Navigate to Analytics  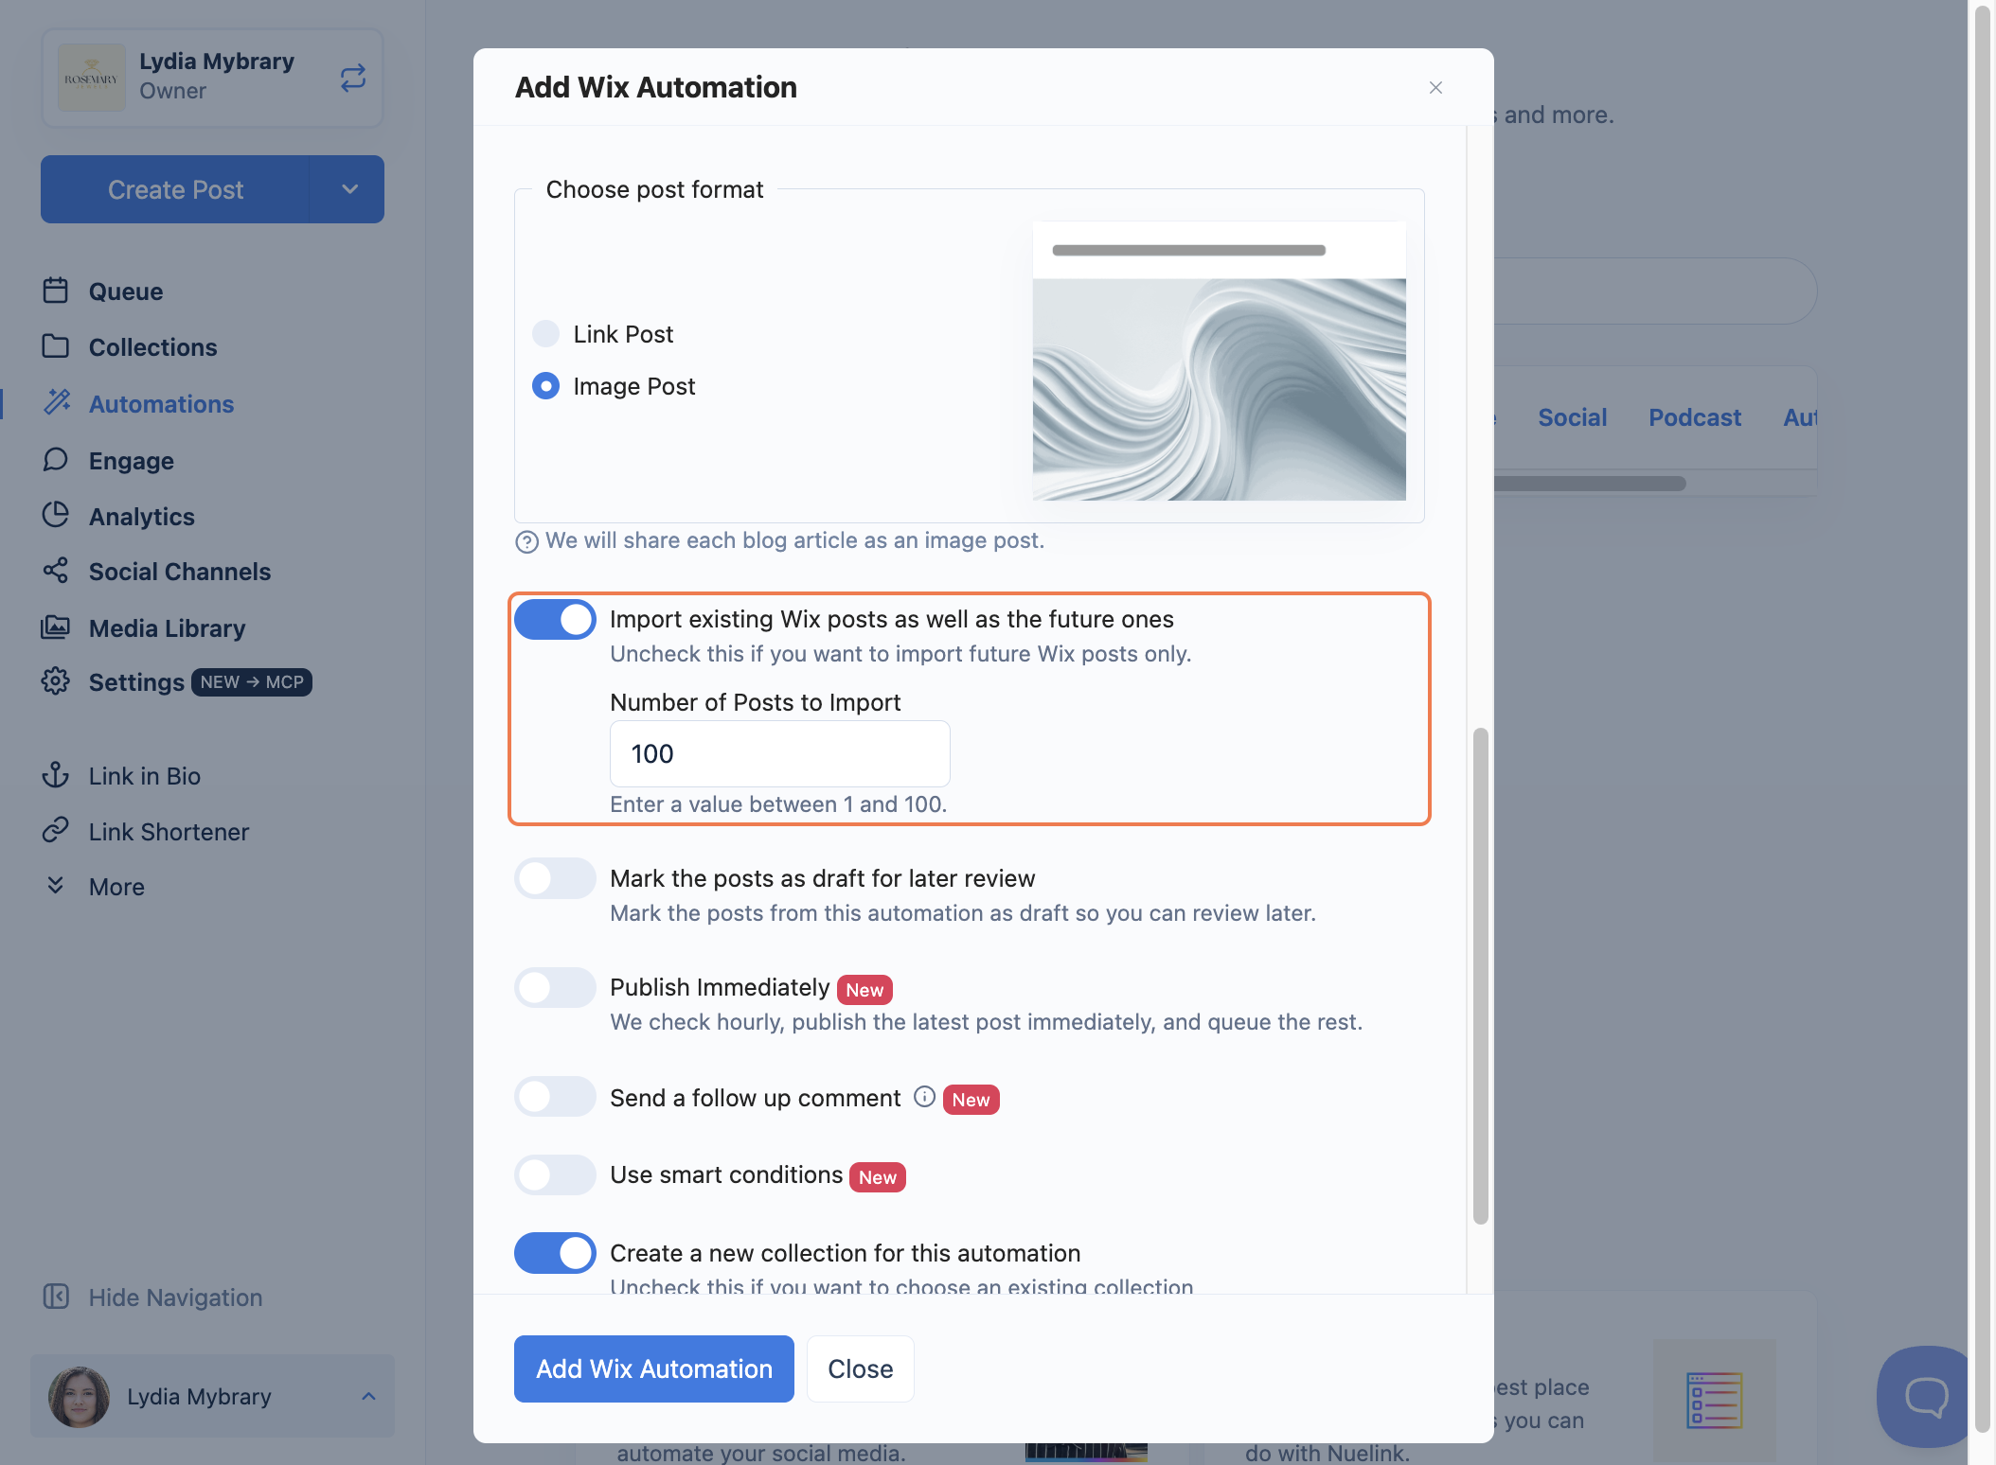tap(142, 516)
